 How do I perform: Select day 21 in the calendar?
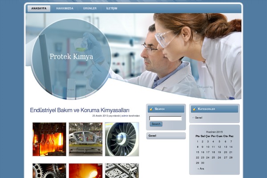tap(231, 152)
